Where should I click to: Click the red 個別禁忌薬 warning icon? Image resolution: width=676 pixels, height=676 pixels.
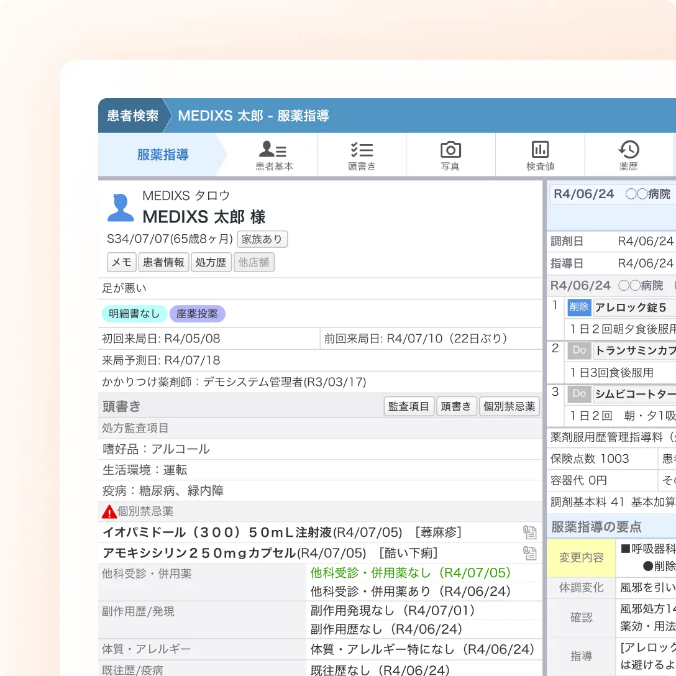pos(109,511)
